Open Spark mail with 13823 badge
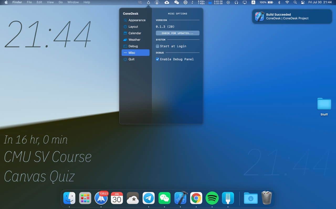Image resolution: width=336 pixels, height=209 pixels. 101,198
